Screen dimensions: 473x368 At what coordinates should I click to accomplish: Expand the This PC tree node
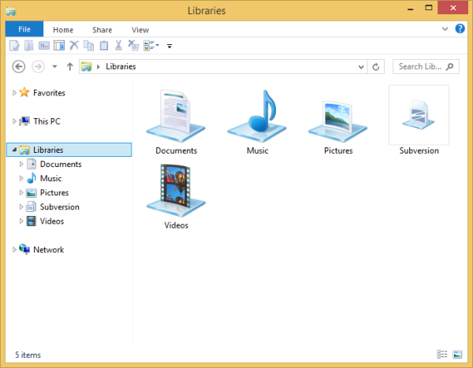pos(14,121)
